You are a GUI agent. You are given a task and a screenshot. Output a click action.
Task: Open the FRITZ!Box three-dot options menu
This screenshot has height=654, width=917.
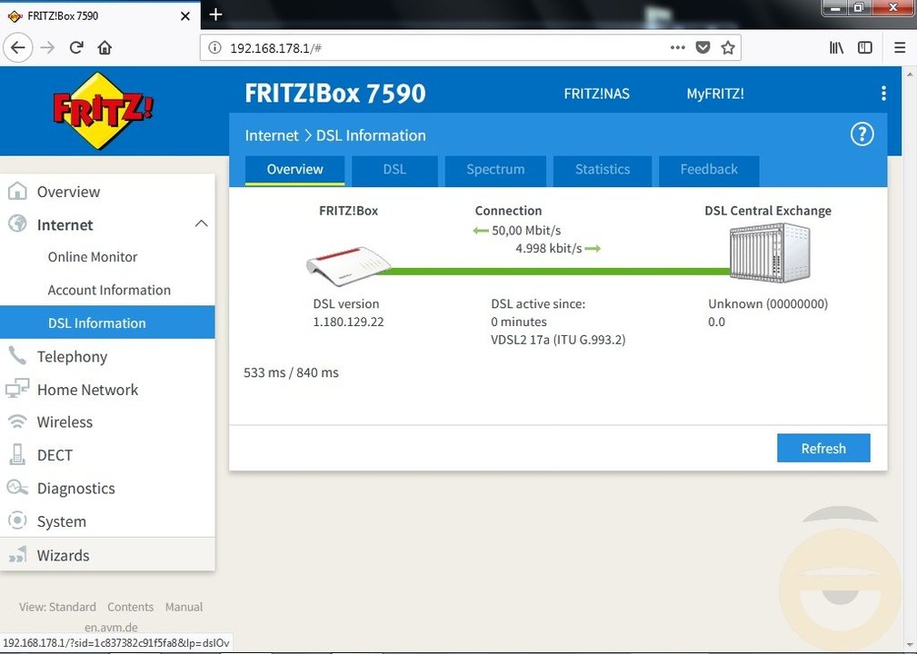click(x=883, y=93)
